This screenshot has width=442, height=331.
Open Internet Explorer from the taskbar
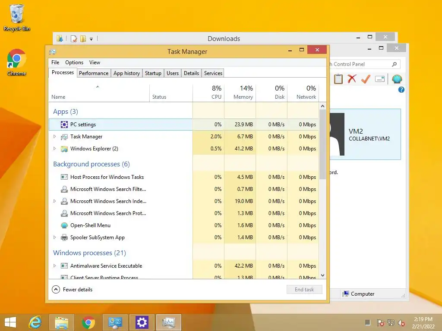35,322
